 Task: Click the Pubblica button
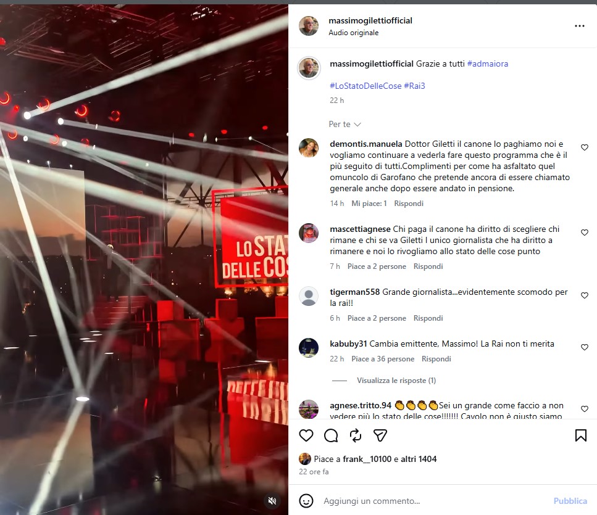570,501
